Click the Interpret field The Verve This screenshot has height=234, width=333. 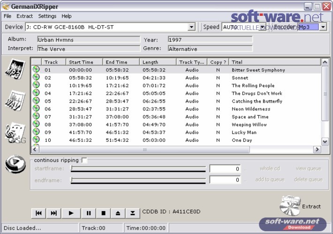(89, 49)
